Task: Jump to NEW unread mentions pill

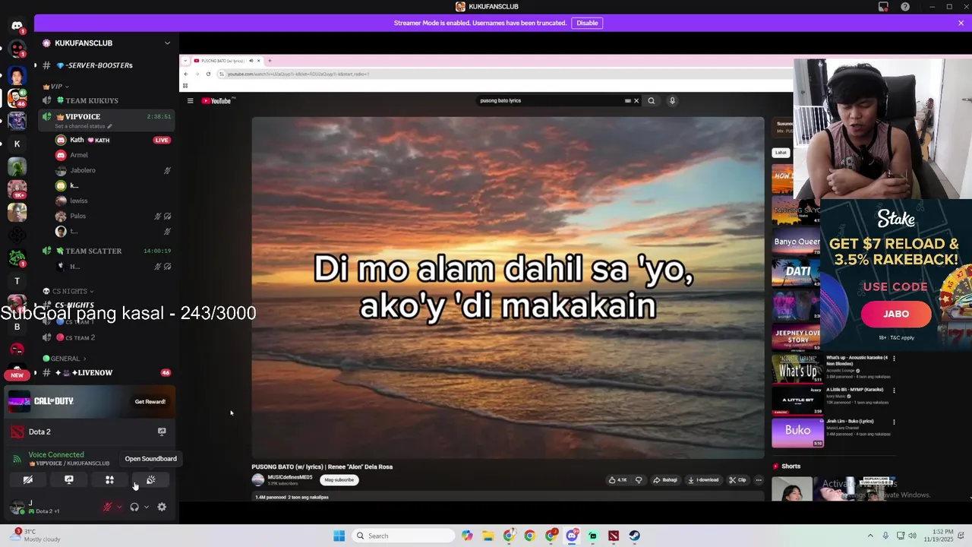Action: 17,375
